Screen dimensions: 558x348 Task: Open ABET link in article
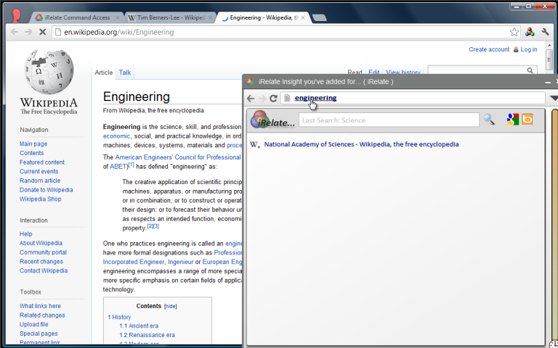tap(118, 167)
